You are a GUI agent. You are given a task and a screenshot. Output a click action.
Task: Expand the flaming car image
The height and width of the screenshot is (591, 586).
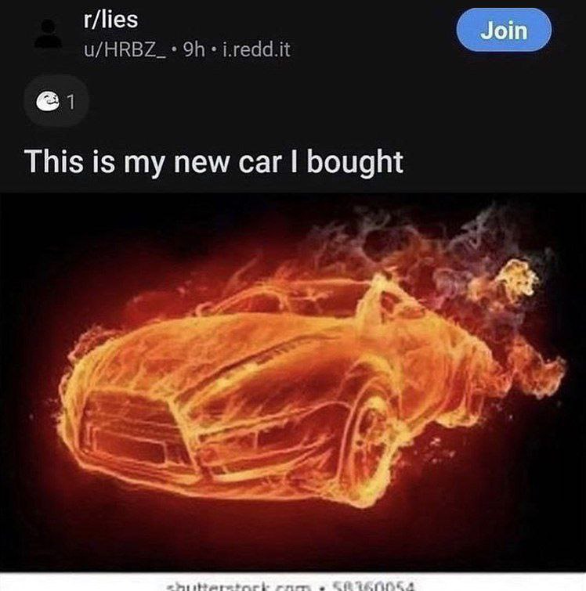pos(293,383)
